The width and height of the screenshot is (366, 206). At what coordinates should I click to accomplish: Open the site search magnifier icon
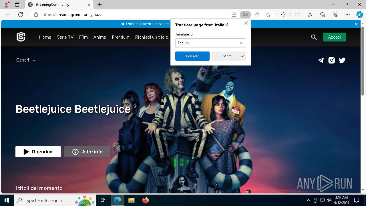[314, 37]
